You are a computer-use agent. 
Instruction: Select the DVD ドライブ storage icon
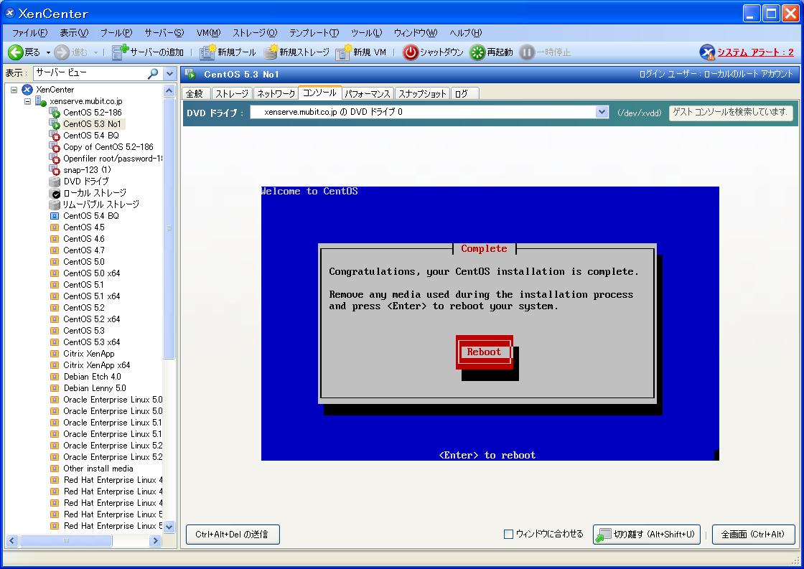click(x=55, y=182)
